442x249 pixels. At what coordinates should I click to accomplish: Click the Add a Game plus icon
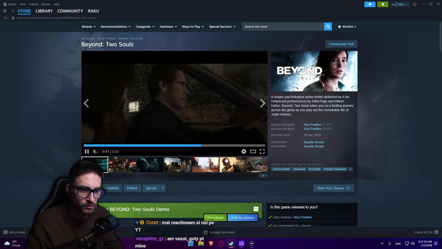tap(6, 232)
